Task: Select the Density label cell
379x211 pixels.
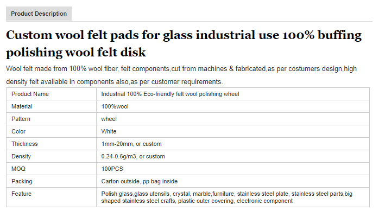Action: (x=51, y=156)
